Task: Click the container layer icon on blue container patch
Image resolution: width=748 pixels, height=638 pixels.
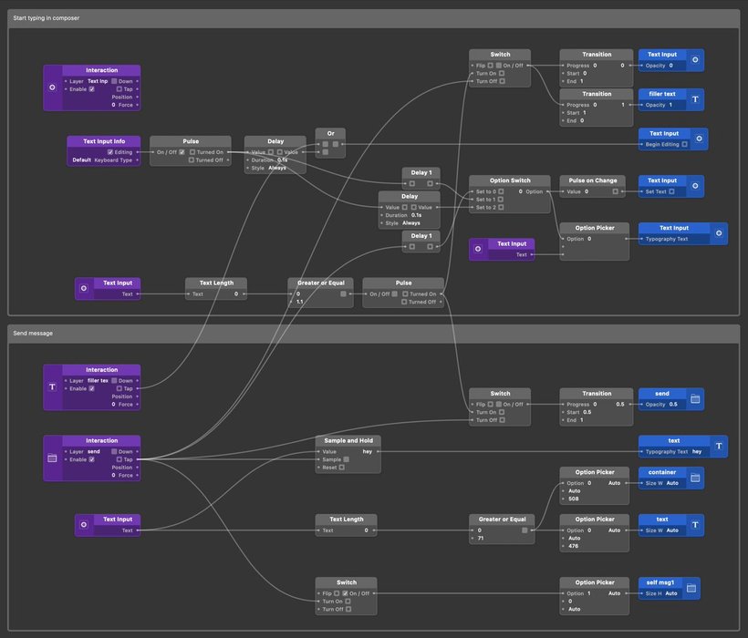Action: pyautogui.click(x=695, y=478)
